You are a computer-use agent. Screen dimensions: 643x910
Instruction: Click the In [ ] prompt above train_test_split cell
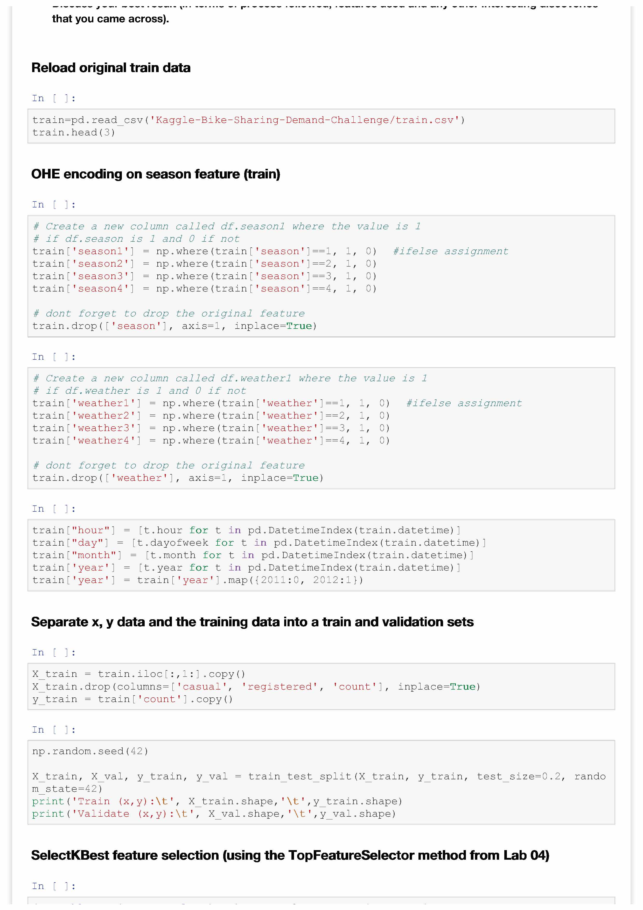coord(53,730)
